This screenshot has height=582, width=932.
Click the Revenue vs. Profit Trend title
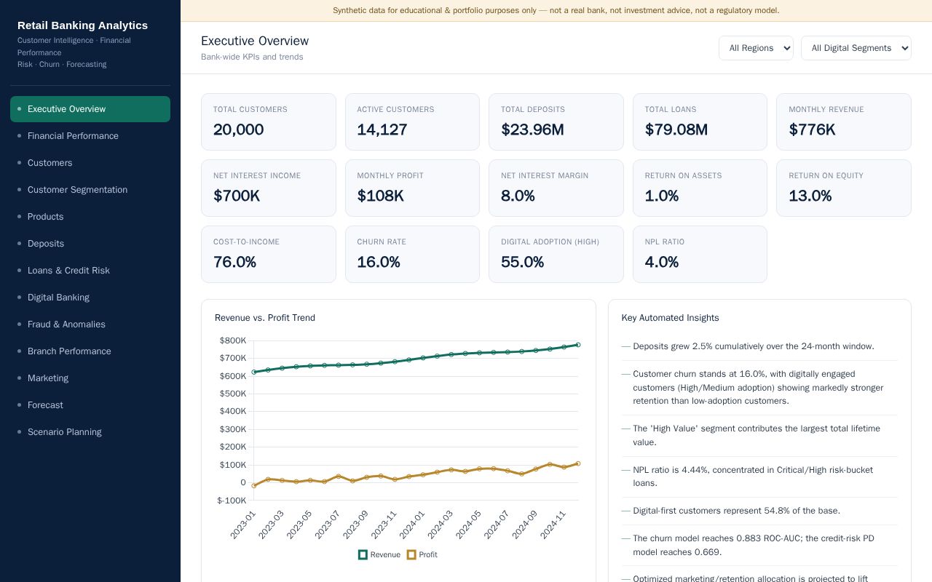[265, 318]
